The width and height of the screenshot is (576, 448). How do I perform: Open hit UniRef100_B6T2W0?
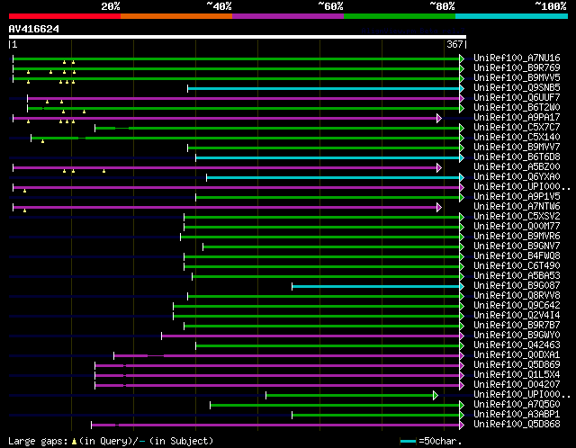[517, 108]
